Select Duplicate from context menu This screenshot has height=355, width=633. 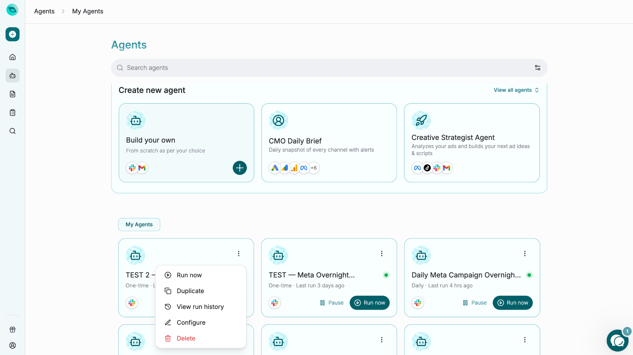[201, 291]
